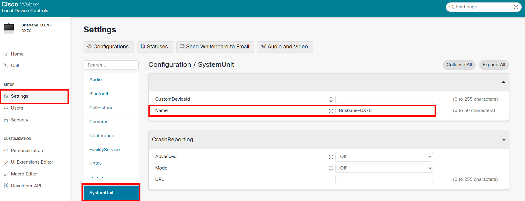Viewport: 525px width, 201px height.
Task: Open Macro Editor from the sidebar
Action: pos(24,174)
